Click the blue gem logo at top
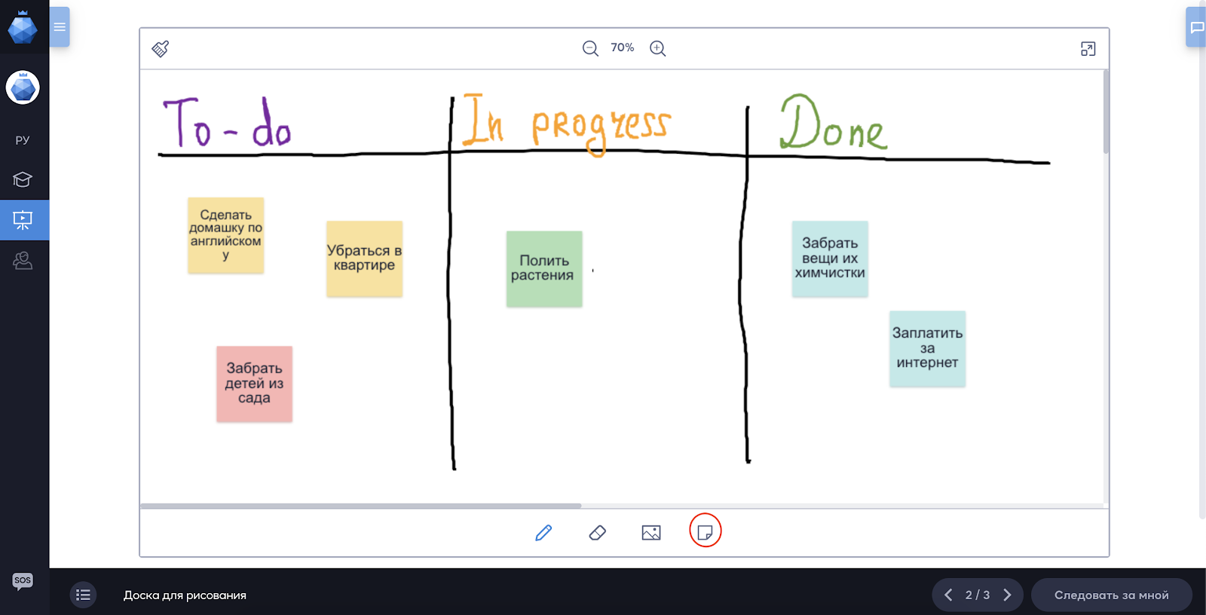This screenshot has height=615, width=1206. (23, 27)
